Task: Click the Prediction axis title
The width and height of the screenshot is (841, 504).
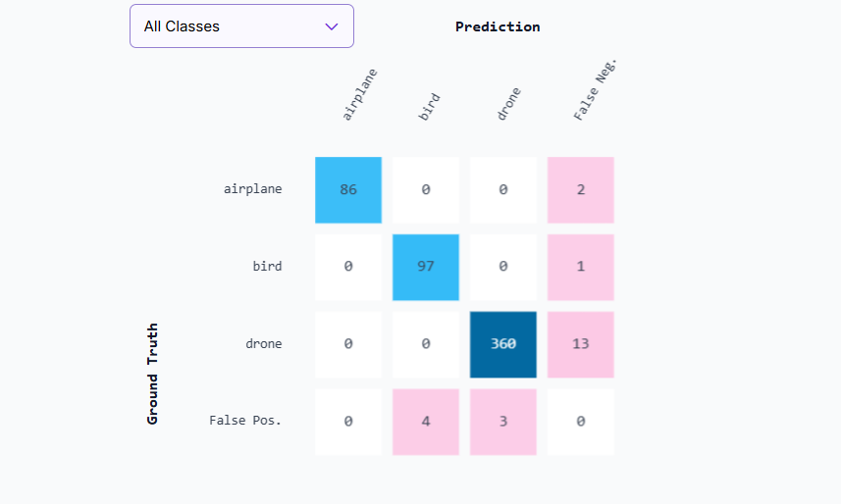Action: (x=498, y=26)
